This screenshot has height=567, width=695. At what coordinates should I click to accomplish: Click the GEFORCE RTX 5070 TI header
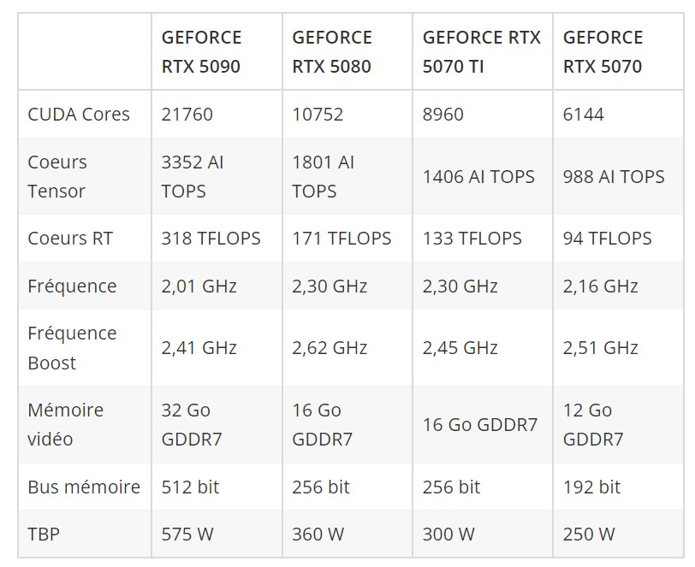(x=482, y=52)
